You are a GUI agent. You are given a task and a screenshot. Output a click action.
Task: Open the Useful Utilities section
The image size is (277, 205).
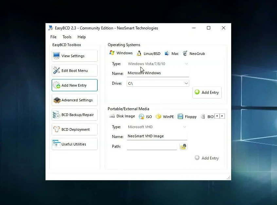tap(75, 144)
